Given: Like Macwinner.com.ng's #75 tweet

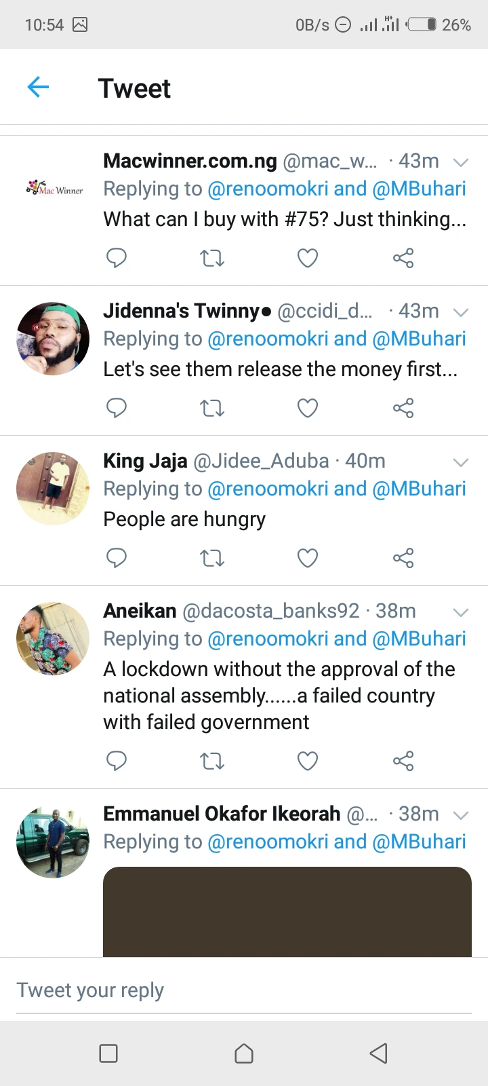Looking at the screenshot, I should (308, 258).
